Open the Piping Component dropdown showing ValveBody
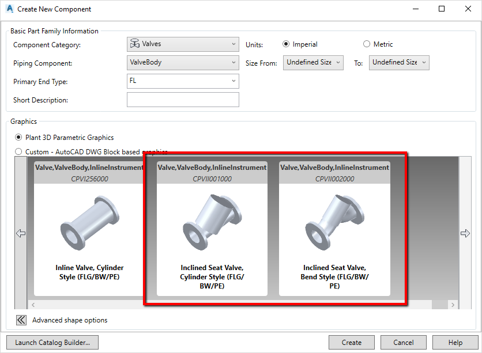 pos(183,63)
